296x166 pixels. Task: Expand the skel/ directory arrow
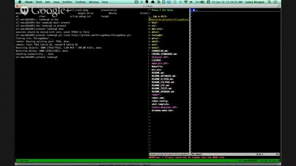(150, 41)
